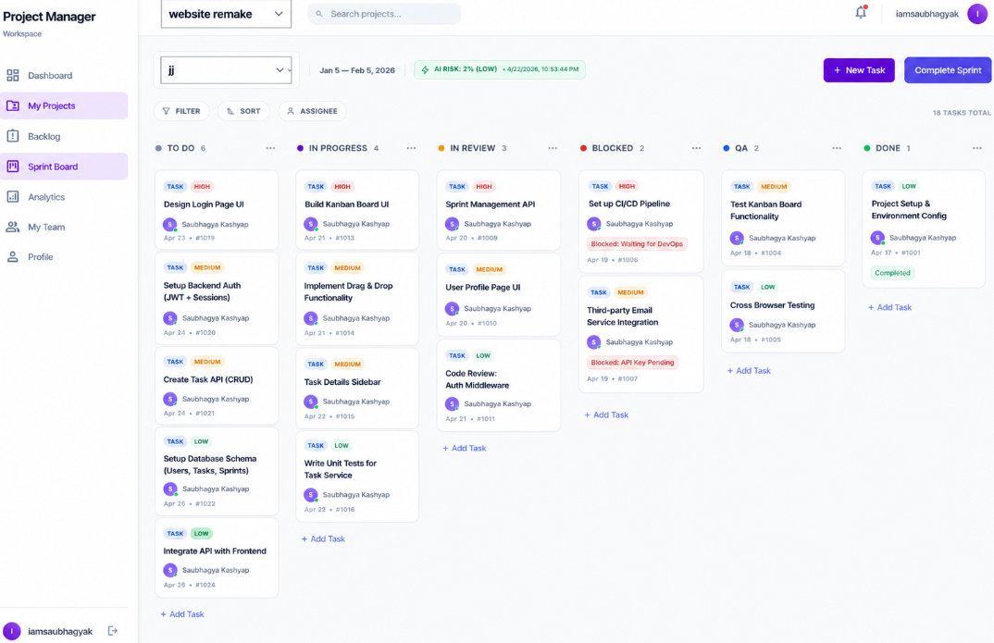Open the ASSIGNEE filter
994x643 pixels.
point(313,111)
